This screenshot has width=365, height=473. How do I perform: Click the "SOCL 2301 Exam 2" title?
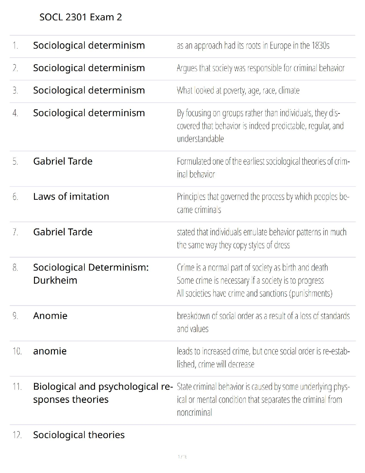[81, 17]
